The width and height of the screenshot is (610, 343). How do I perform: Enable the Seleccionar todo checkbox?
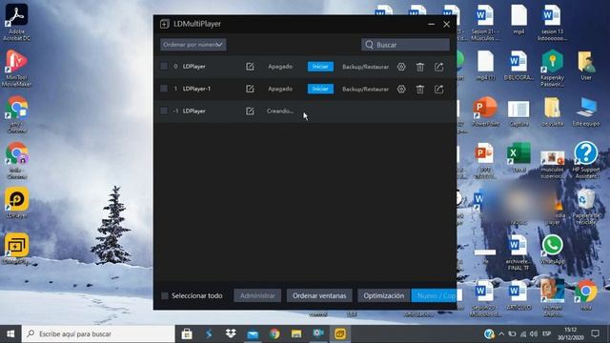(x=165, y=296)
